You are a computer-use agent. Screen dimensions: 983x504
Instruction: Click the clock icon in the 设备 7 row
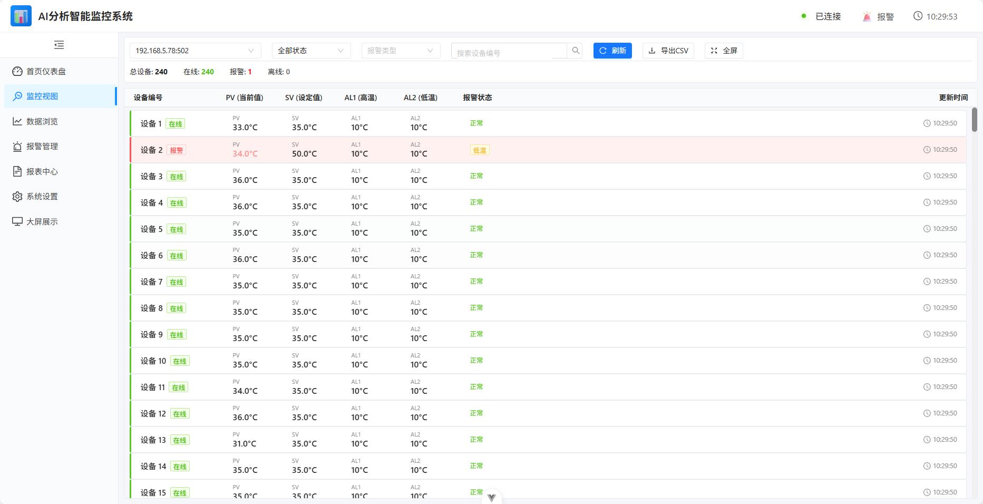[927, 282]
